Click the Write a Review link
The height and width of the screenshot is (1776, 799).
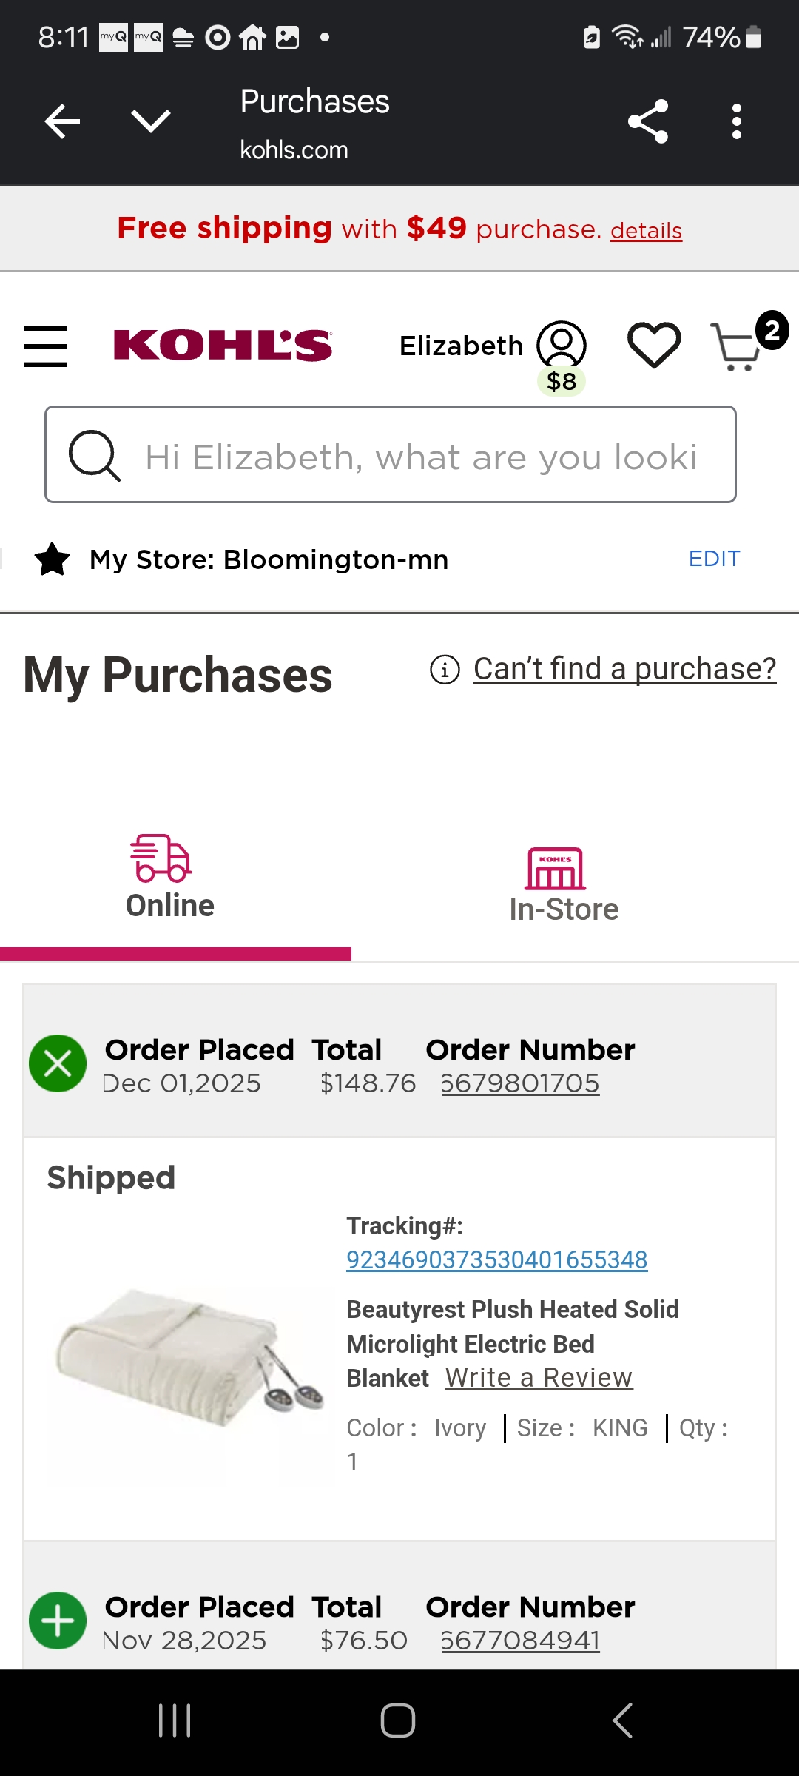coord(539,1378)
